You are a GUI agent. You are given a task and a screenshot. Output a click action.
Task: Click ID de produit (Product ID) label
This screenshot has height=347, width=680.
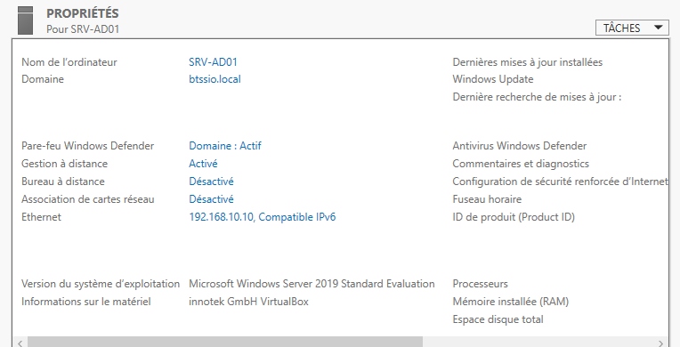pos(514,217)
